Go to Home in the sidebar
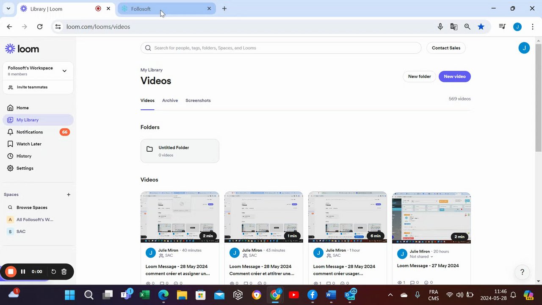This screenshot has height=305, width=542. click(x=38, y=108)
